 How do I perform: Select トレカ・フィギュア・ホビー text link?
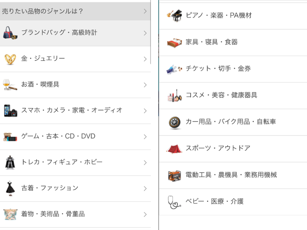click(x=62, y=162)
